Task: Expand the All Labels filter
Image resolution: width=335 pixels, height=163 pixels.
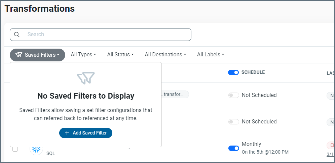Action: (x=210, y=54)
